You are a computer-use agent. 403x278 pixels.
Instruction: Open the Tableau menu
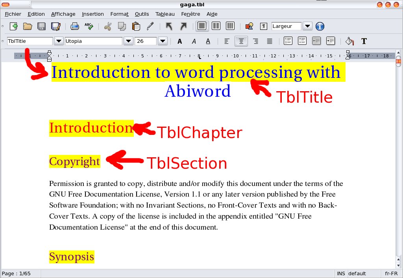point(165,14)
